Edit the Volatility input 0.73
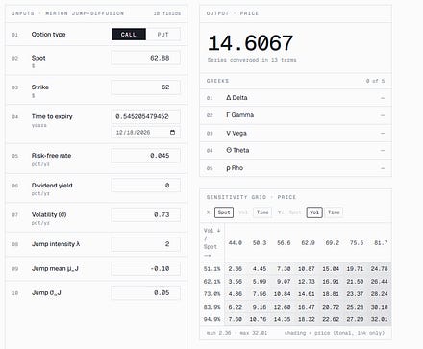423x349 pixels. click(x=145, y=214)
